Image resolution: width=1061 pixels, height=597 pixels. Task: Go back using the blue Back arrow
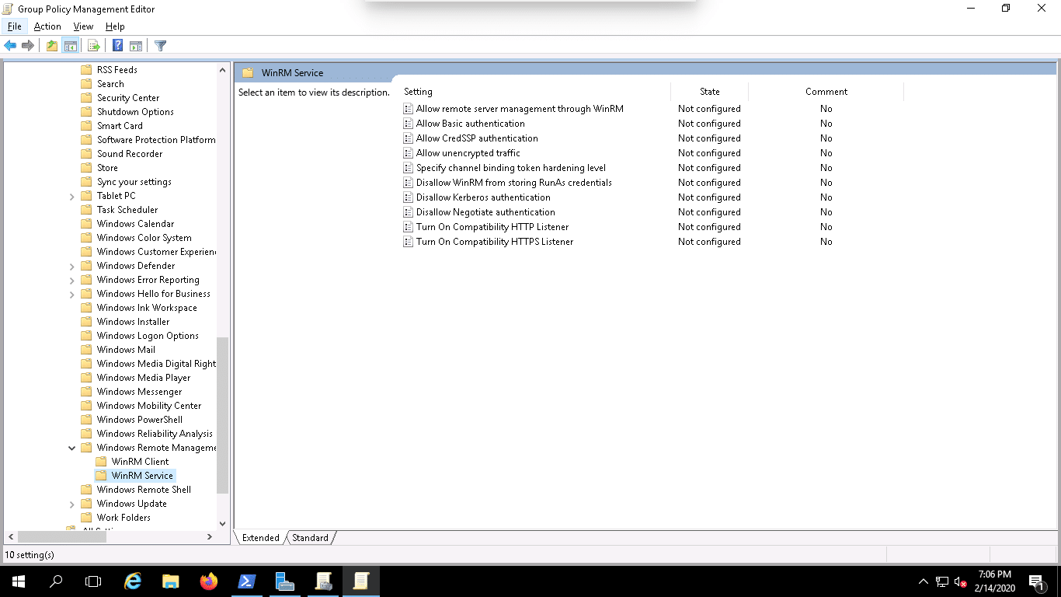point(11,46)
